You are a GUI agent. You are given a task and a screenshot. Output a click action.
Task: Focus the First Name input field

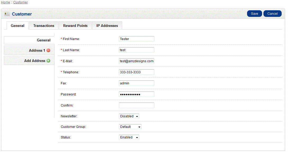(x=136, y=39)
